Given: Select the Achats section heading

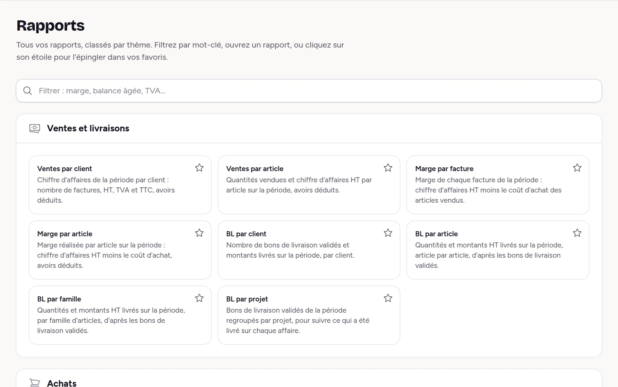Looking at the screenshot, I should coord(62,383).
